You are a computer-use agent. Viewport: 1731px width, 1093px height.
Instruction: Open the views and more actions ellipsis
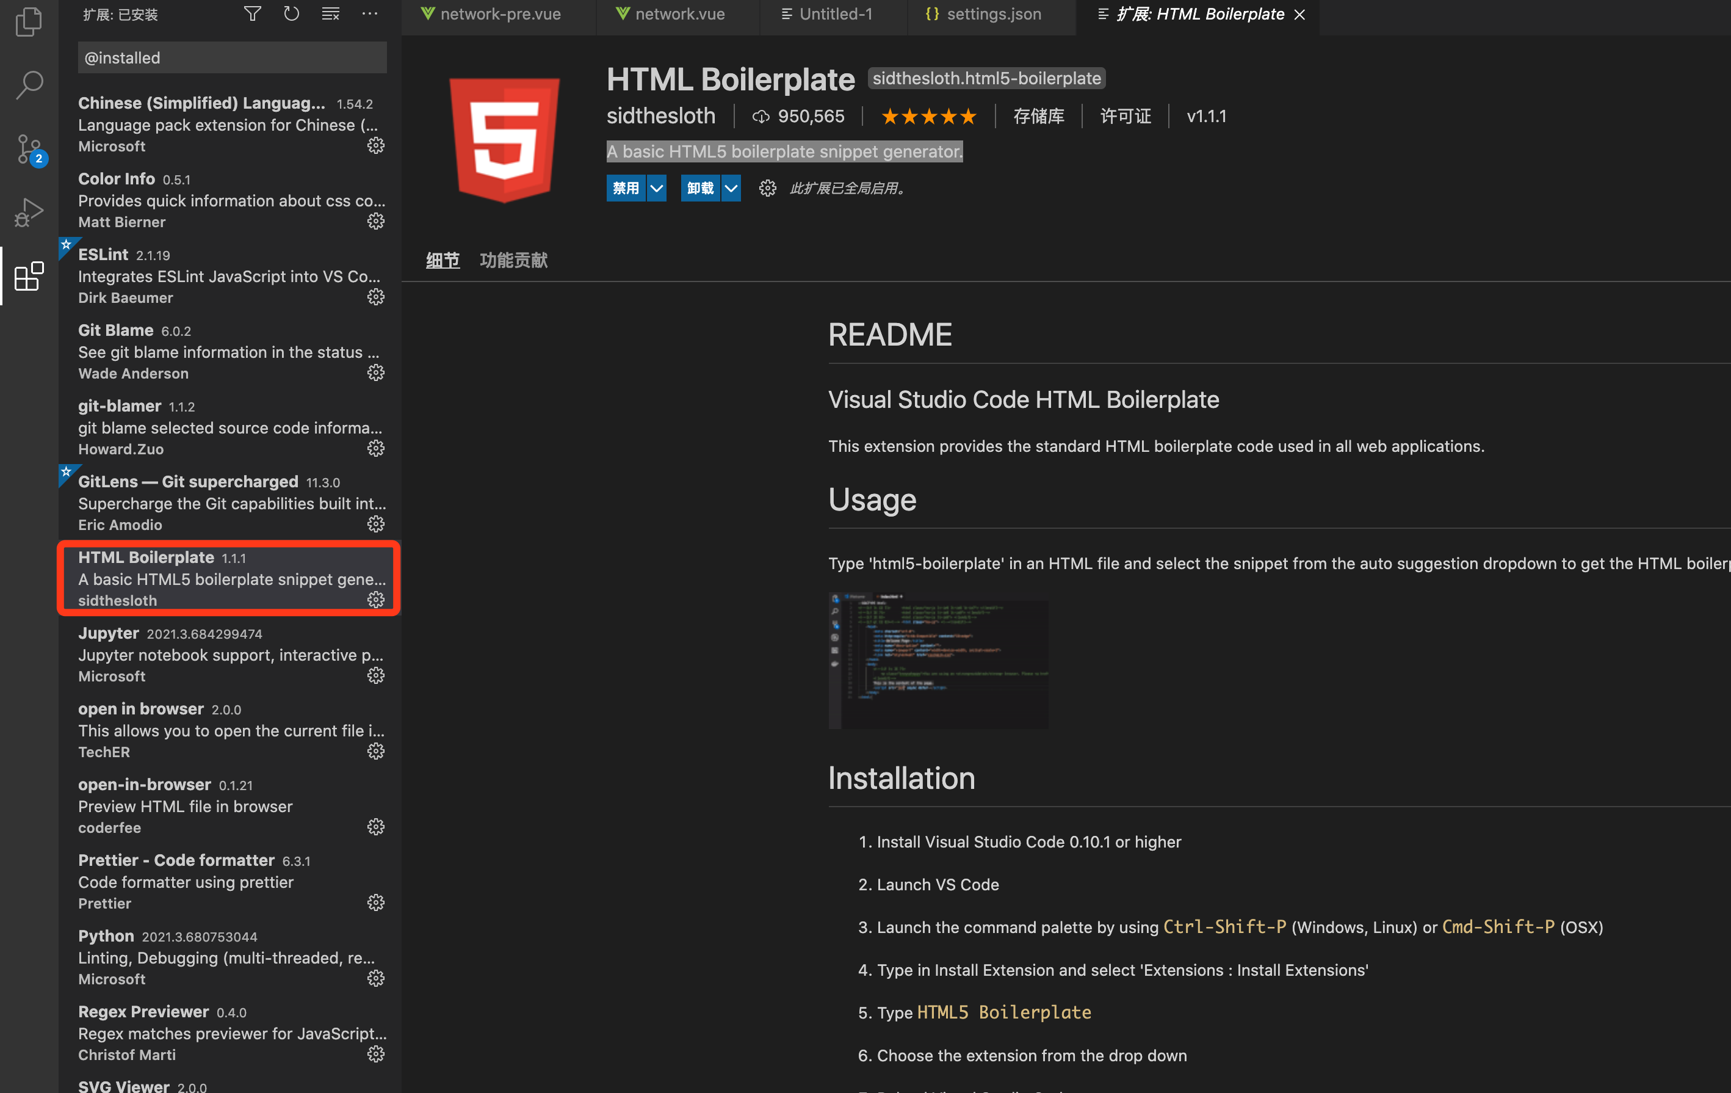(x=369, y=15)
